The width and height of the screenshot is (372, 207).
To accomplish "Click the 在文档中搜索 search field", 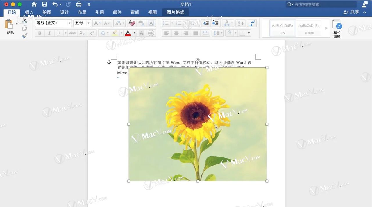I will point(321,4).
